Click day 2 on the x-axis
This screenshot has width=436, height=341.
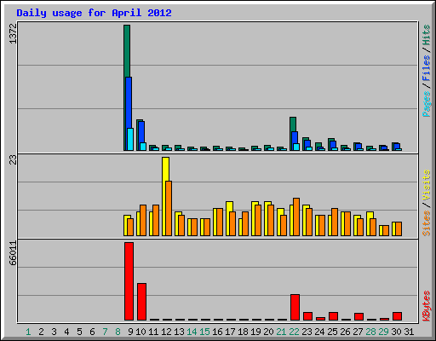point(41,332)
